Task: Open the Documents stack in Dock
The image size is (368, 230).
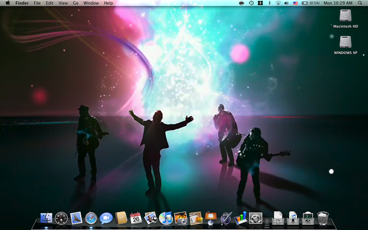Action: (x=278, y=218)
